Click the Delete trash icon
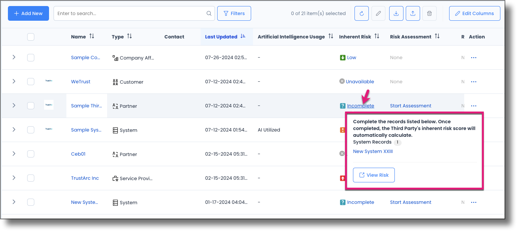517x231 pixels. coord(429,13)
